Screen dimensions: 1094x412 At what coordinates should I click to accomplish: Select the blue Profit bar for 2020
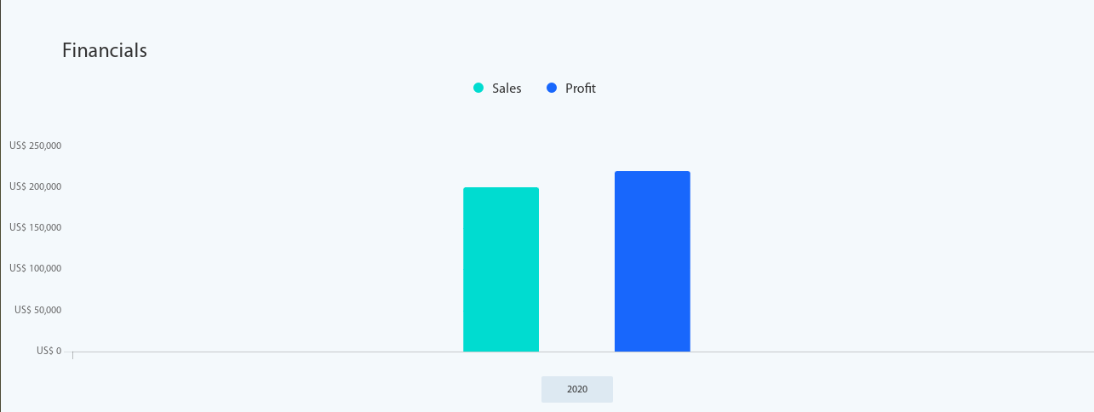652,261
